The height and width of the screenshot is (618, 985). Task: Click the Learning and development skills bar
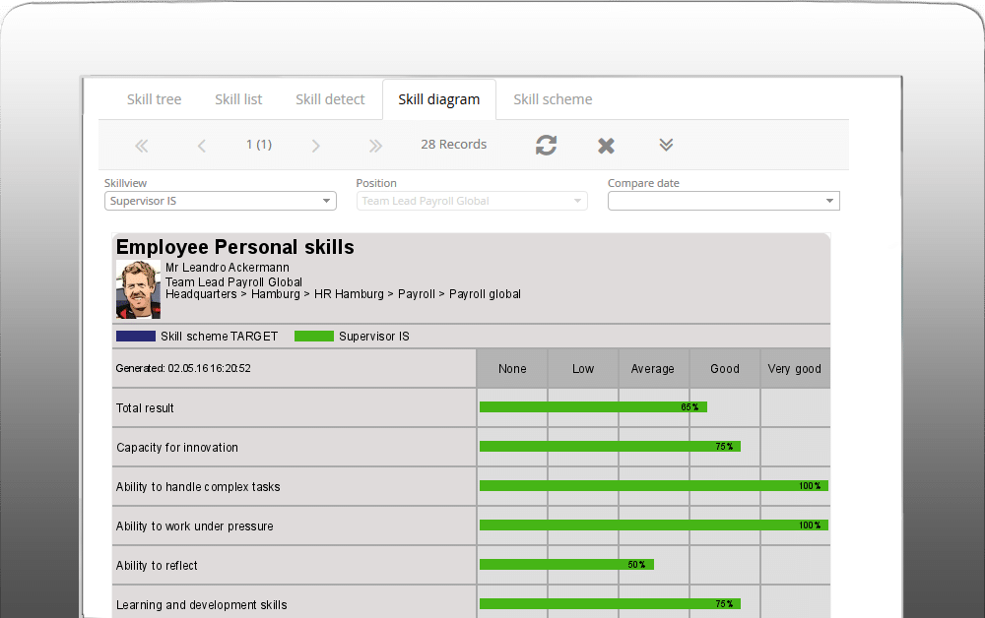click(x=610, y=603)
